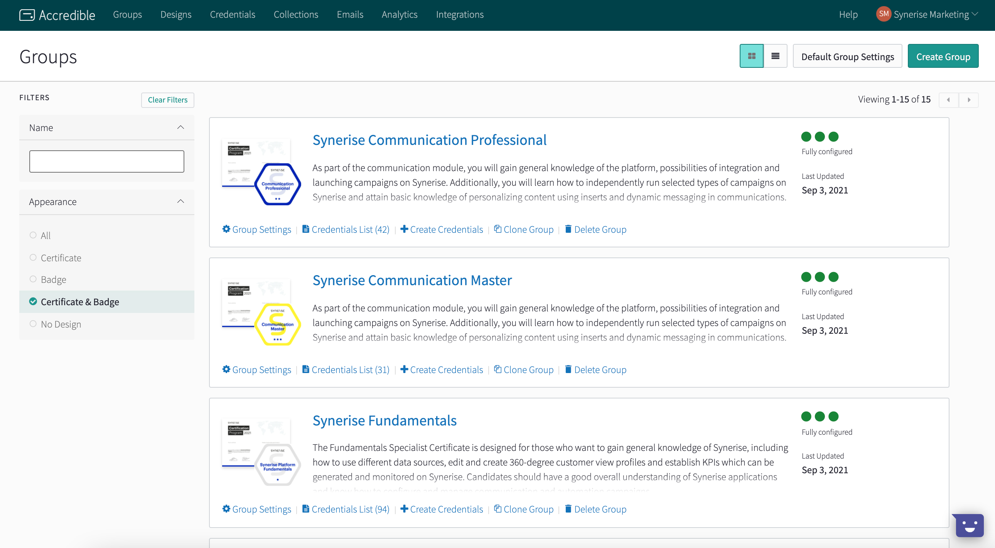This screenshot has width=995, height=548.
Task: Go to previous page arrow
Action: tap(949, 100)
